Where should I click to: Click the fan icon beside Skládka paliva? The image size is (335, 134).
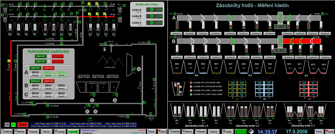(x=138, y=69)
